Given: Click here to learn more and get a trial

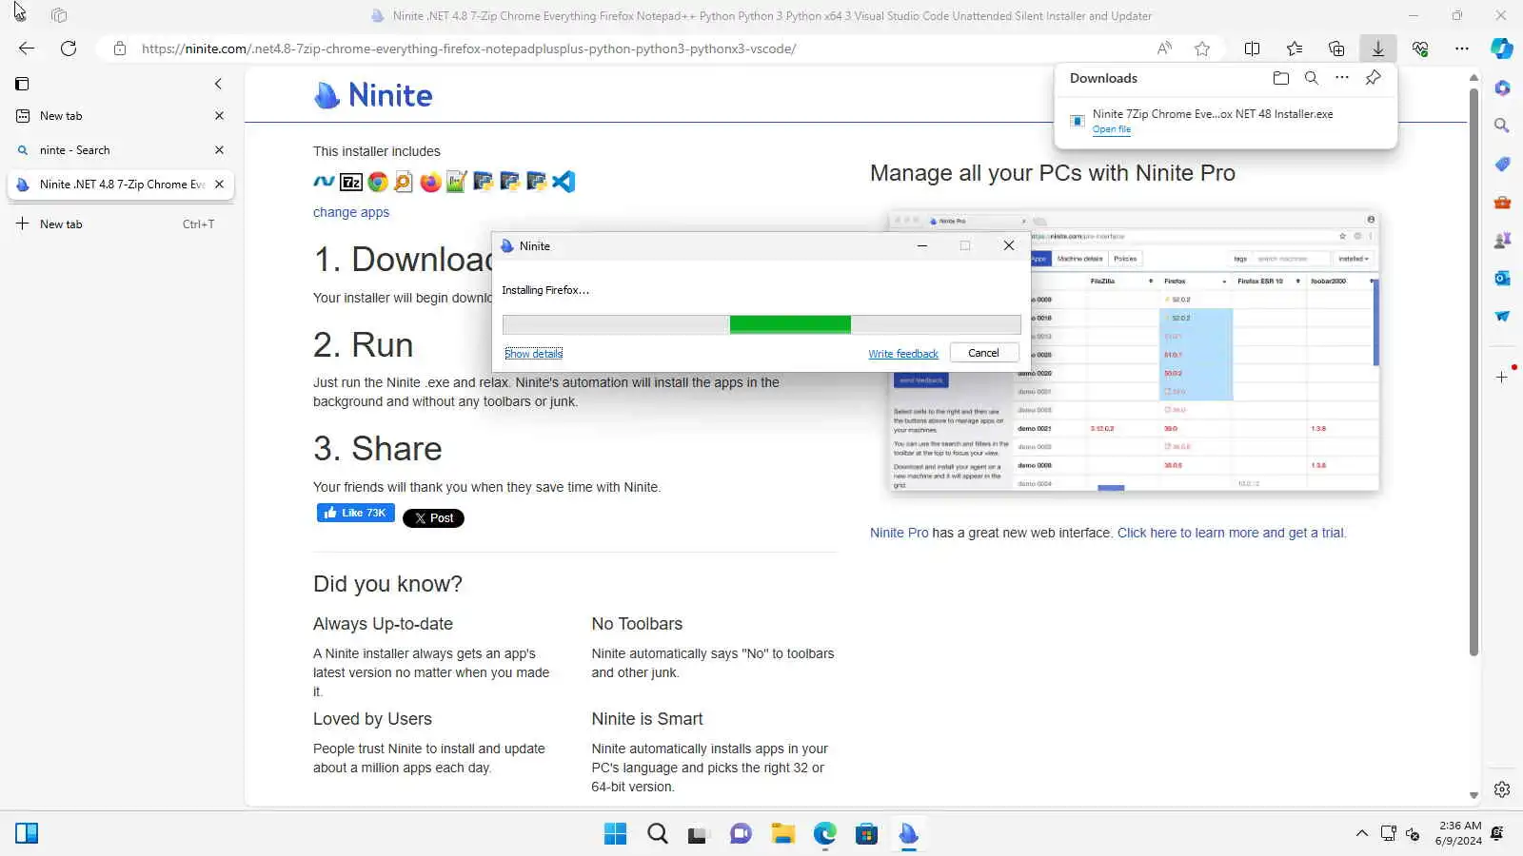Looking at the screenshot, I should [x=1232, y=533].
